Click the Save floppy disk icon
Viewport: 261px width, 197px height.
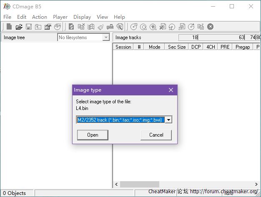[29, 27]
